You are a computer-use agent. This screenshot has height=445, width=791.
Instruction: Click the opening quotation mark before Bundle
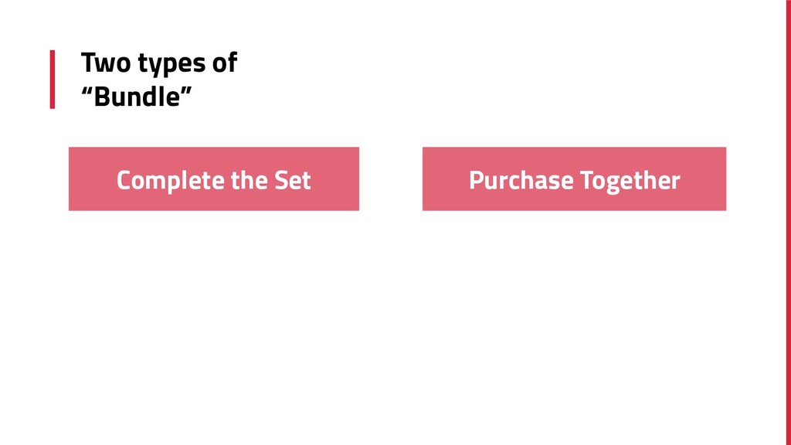(87, 90)
